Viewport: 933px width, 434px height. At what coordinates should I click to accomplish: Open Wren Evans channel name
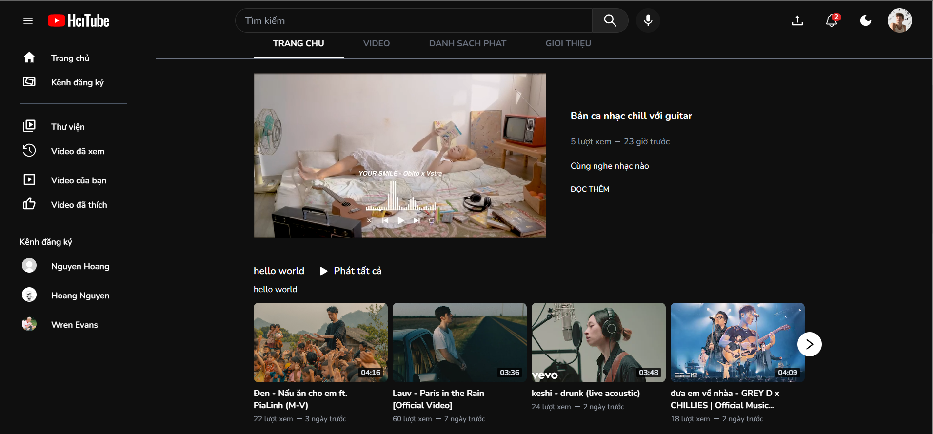(75, 325)
